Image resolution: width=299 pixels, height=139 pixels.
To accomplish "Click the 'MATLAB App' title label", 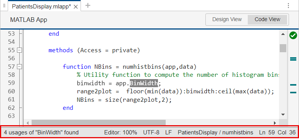I will coord(29,20).
